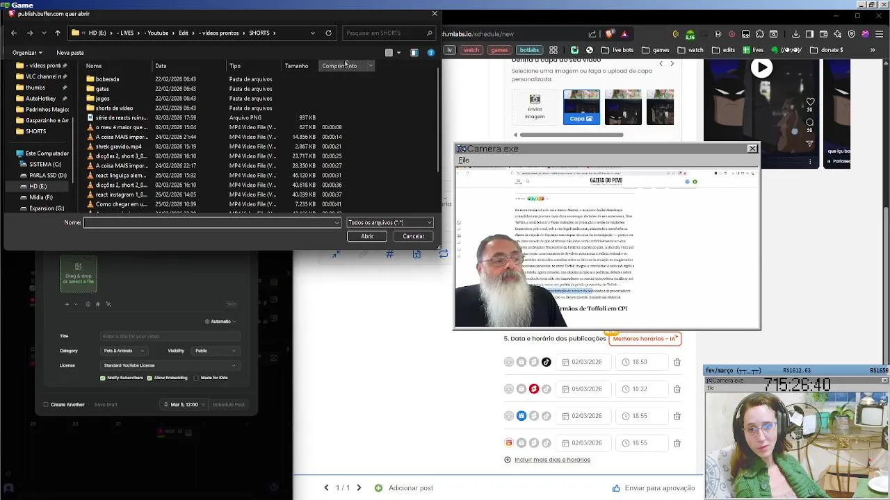Sort files by Data column
Viewport: 890px width, 500px height.
click(161, 66)
